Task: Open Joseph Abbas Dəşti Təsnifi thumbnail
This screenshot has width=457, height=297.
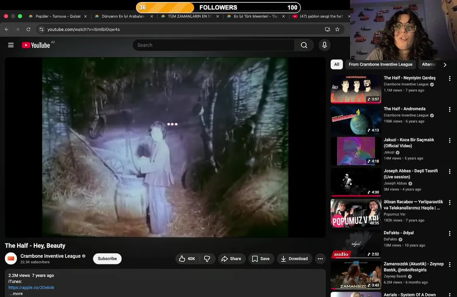Action: pos(356,182)
